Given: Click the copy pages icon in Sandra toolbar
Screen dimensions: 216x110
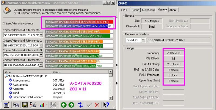Looking at the screenshot, I should [16, 105].
